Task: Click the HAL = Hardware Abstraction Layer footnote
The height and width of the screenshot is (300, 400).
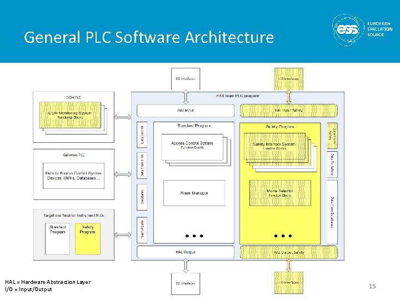Action: point(48,282)
